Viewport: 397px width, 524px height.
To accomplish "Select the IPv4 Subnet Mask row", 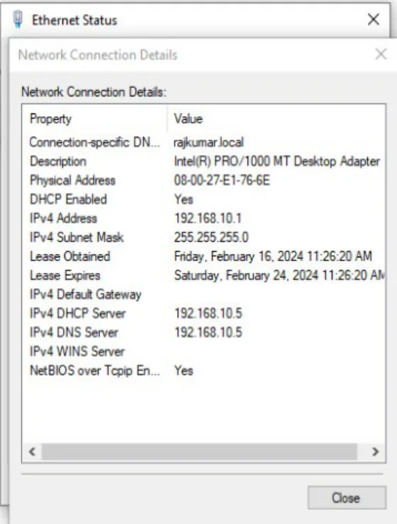I will tap(203, 238).
